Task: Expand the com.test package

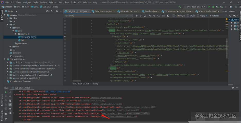Action: click(16, 34)
